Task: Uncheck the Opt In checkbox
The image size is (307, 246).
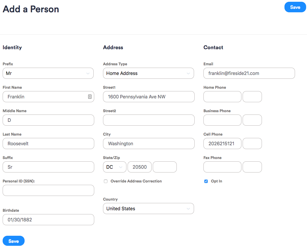Action: point(206,181)
